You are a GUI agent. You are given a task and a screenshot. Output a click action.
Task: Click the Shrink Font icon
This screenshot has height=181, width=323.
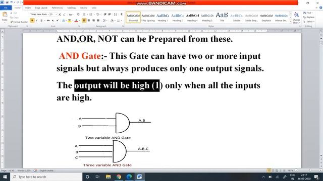coord(64,15)
